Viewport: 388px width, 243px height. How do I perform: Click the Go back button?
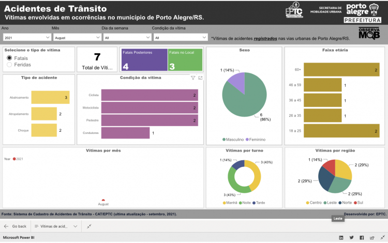click(16, 226)
